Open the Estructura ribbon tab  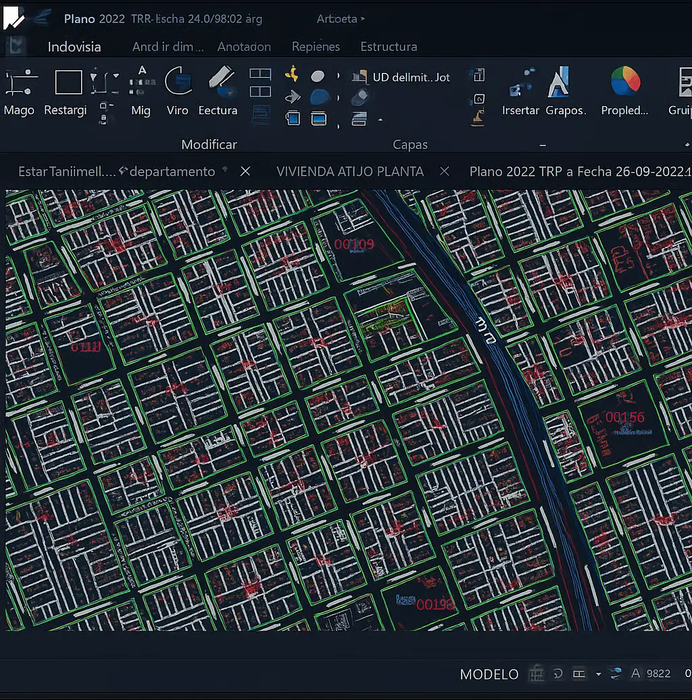[x=389, y=47]
